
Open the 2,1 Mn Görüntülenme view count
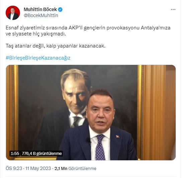(x=76, y=169)
